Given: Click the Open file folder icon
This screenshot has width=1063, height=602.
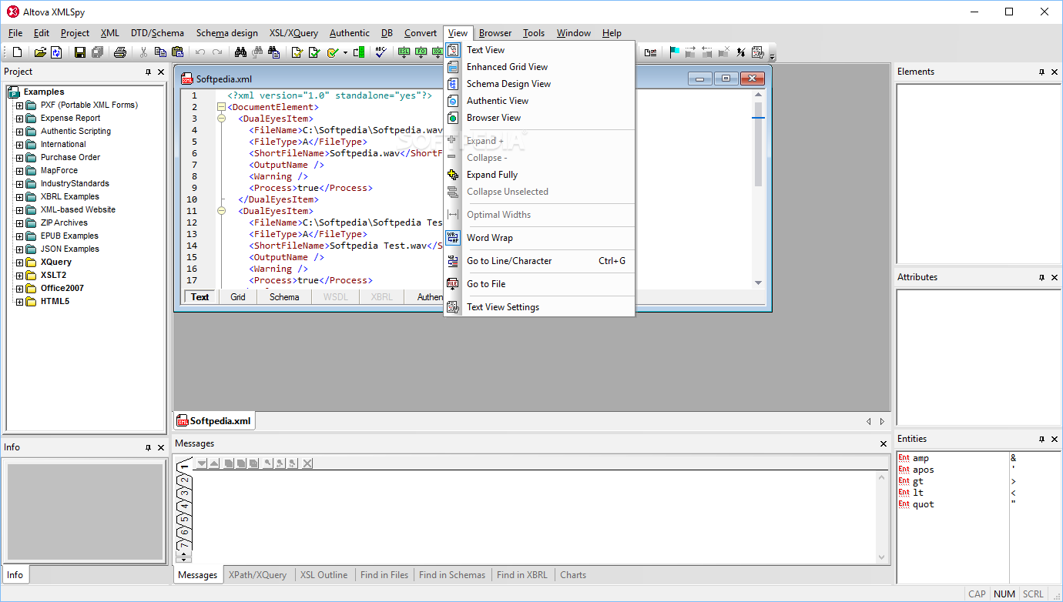Looking at the screenshot, I should [40, 52].
